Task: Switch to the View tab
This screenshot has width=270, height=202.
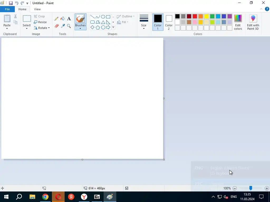Action: (37, 9)
